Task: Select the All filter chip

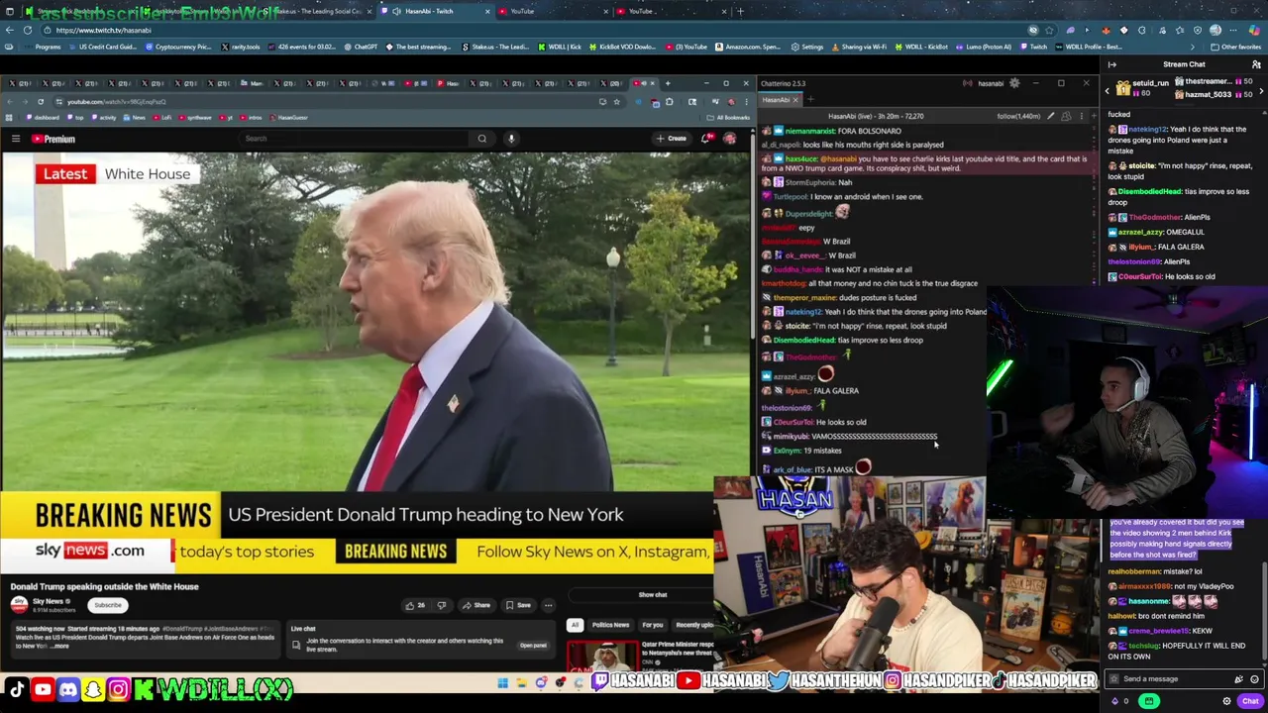Action: click(575, 625)
